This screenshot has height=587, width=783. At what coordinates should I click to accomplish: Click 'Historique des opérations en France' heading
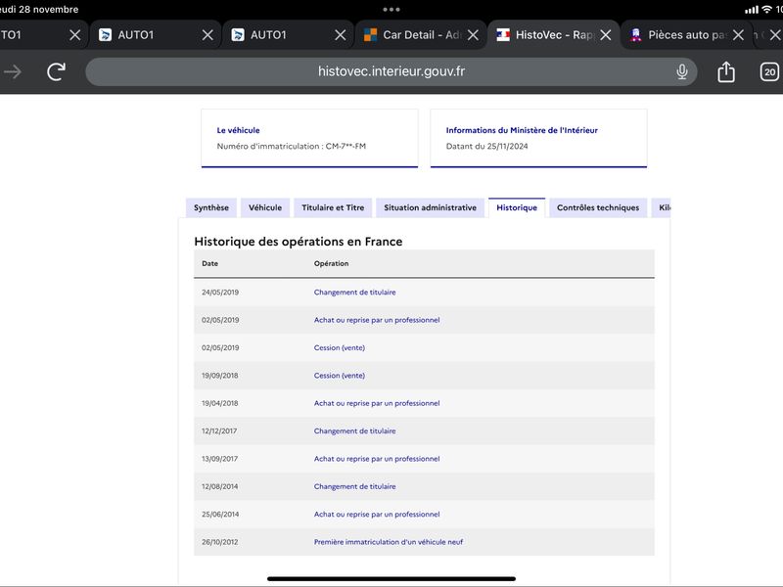[x=299, y=242]
